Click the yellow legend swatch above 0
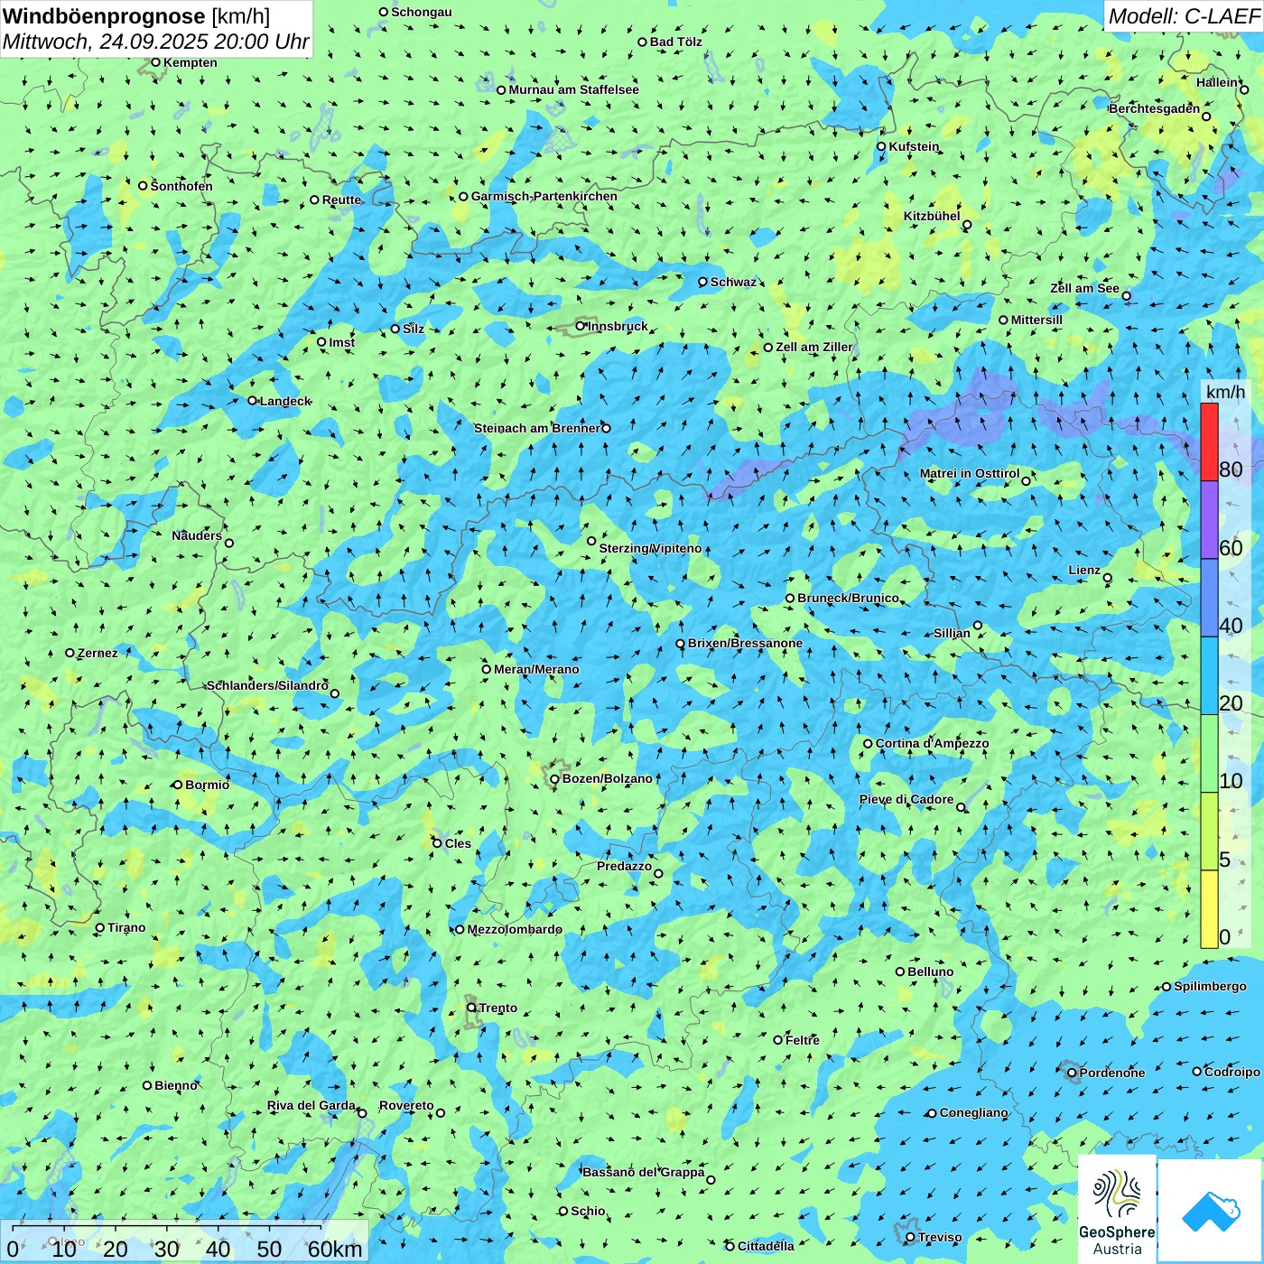Image resolution: width=1264 pixels, height=1264 pixels. click(1209, 909)
